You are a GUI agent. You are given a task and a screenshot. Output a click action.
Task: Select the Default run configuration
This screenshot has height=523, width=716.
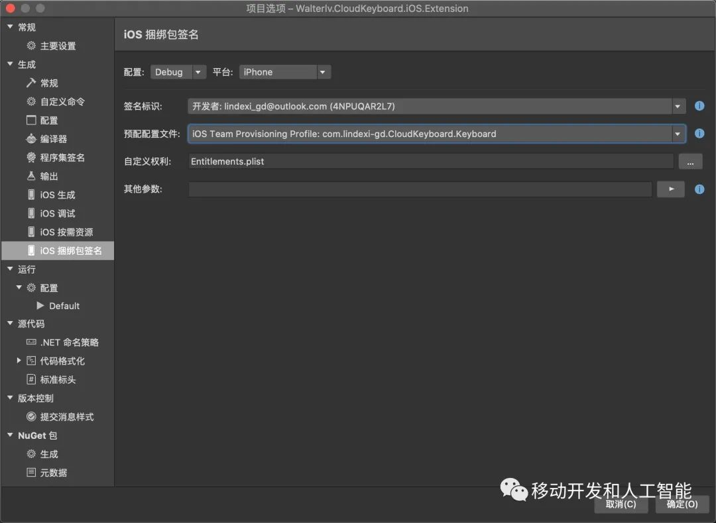pos(64,306)
